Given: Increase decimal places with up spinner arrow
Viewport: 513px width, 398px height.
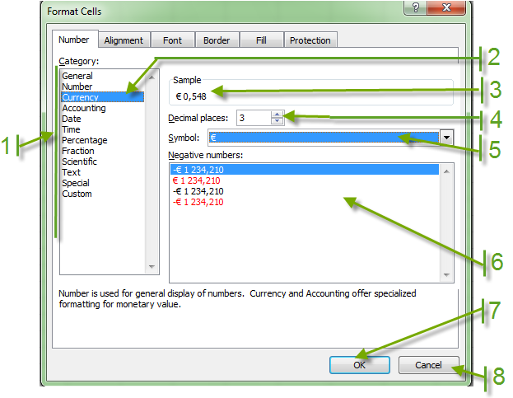Looking at the screenshot, I should pos(277,115).
